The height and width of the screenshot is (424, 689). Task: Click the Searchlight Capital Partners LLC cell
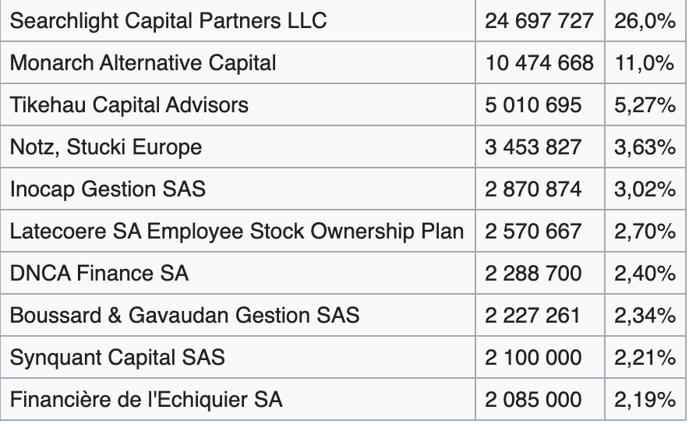point(238,20)
